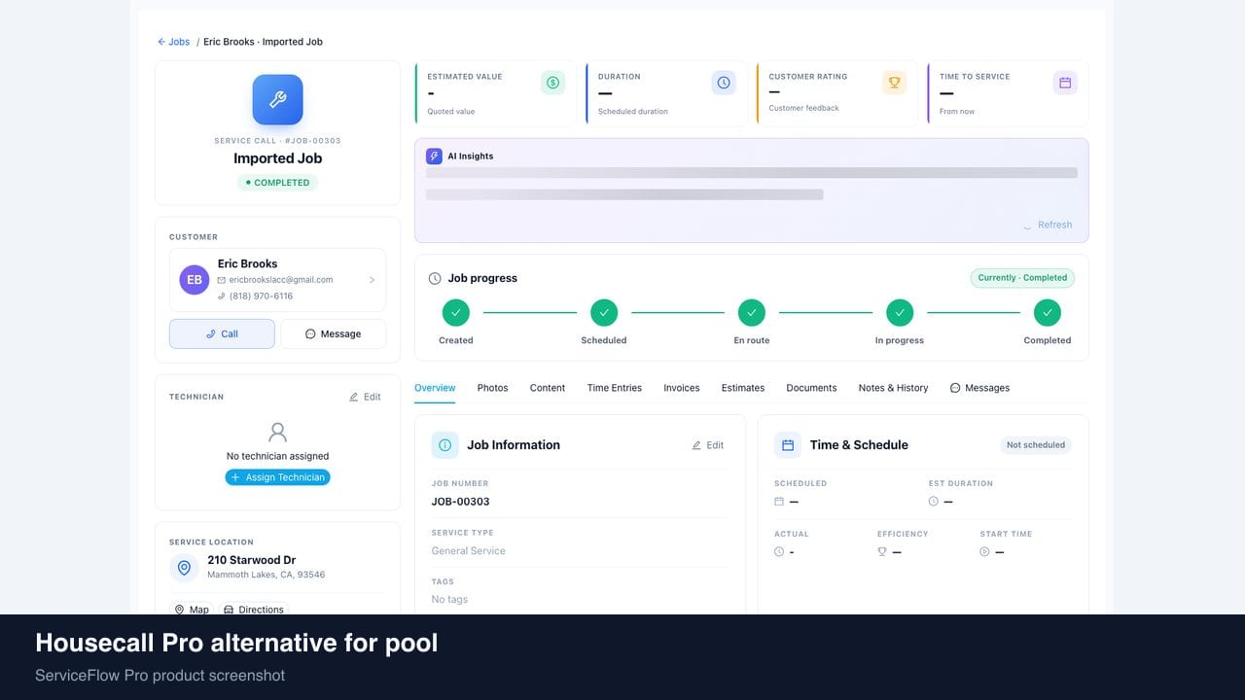Screen dimensions: 1245x700
Task: Click the Job Information info icon
Action: pyautogui.click(x=445, y=445)
